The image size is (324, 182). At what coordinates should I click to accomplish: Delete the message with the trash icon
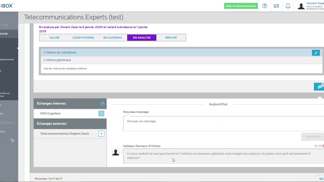click(323, 146)
